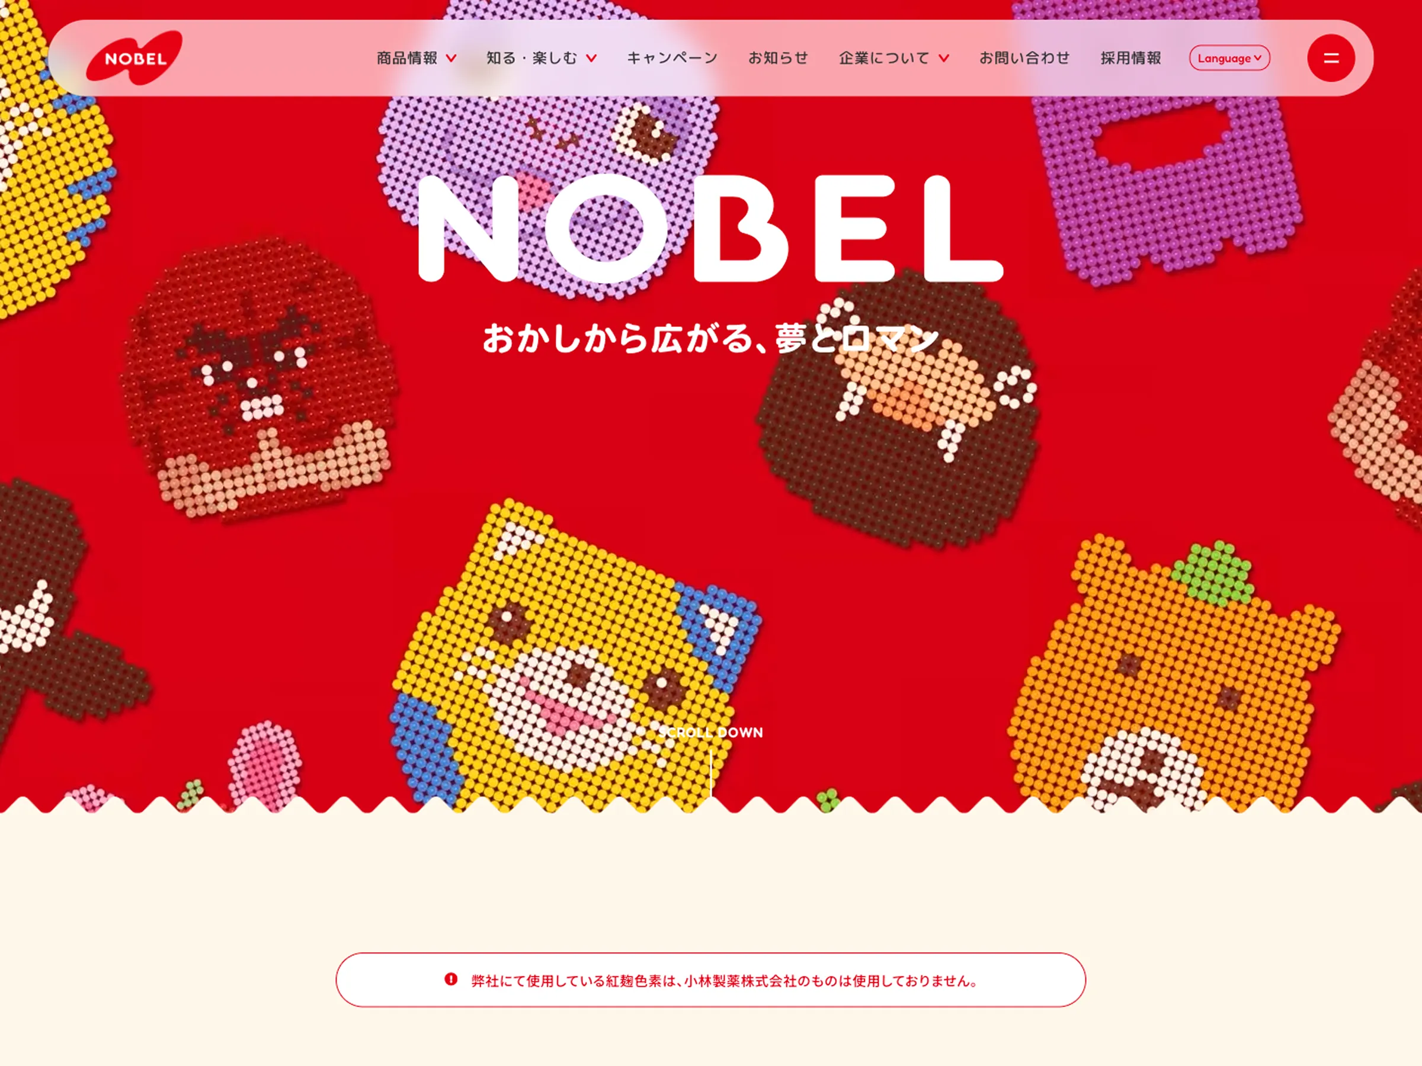
Task: Open the 知る・楽しむ menu item
Action: coord(531,58)
